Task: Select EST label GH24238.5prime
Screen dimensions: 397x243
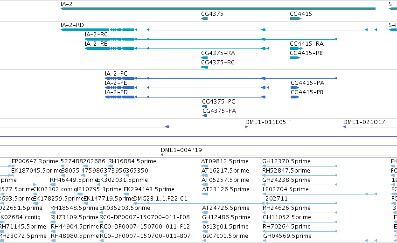Action: pos(286,180)
